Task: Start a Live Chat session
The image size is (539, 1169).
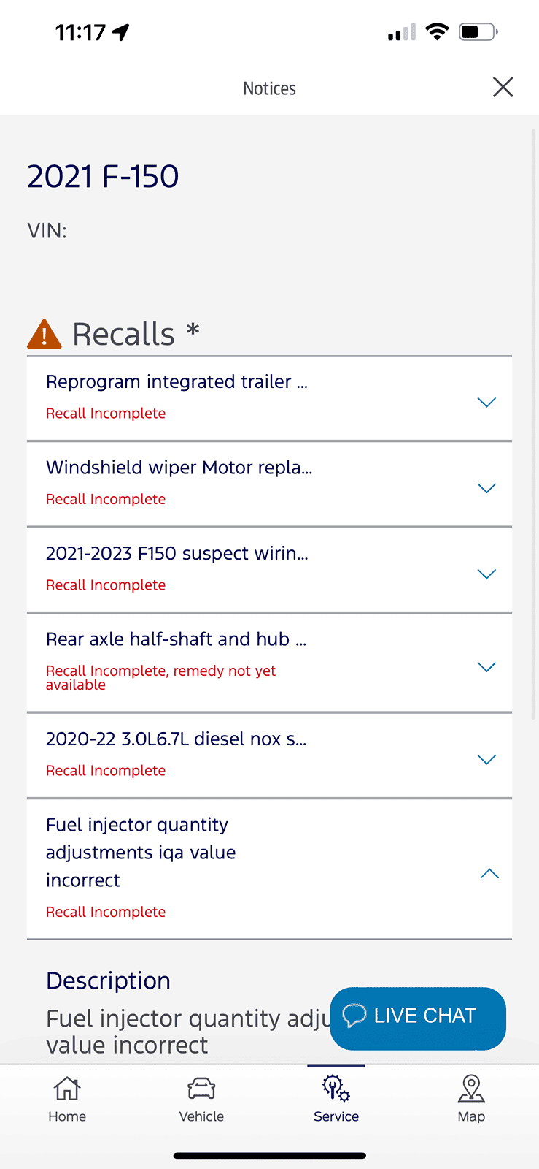Action: point(417,1018)
